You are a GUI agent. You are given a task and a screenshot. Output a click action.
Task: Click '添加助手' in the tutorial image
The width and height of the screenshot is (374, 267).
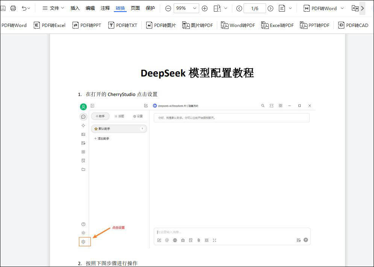coord(103,138)
